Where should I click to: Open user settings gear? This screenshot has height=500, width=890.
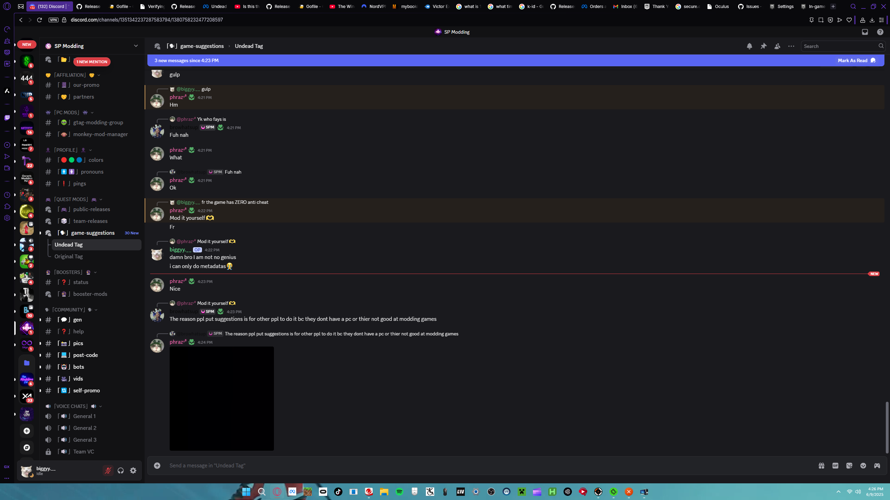pyautogui.click(x=133, y=470)
